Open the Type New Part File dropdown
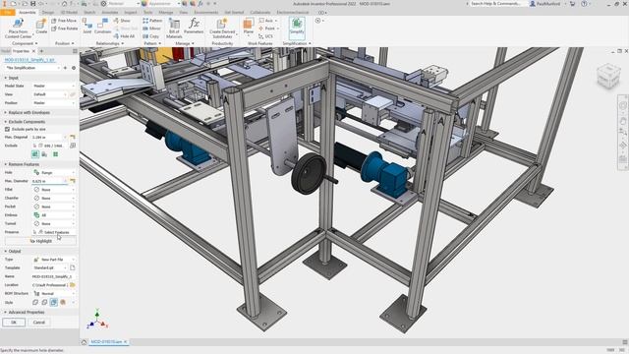 point(54,260)
